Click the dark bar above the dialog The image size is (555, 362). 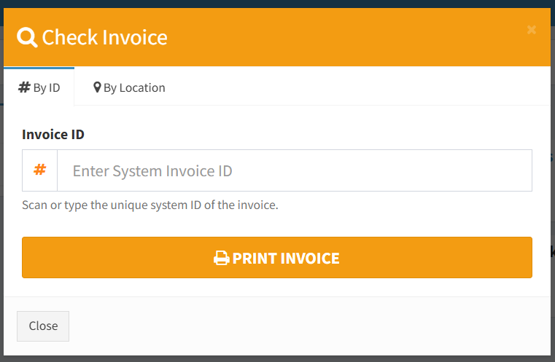277,4
